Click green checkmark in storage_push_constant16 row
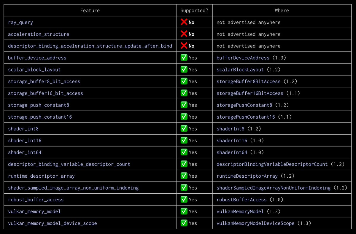Image resolution: width=356 pixels, height=234 pixels. point(184,117)
